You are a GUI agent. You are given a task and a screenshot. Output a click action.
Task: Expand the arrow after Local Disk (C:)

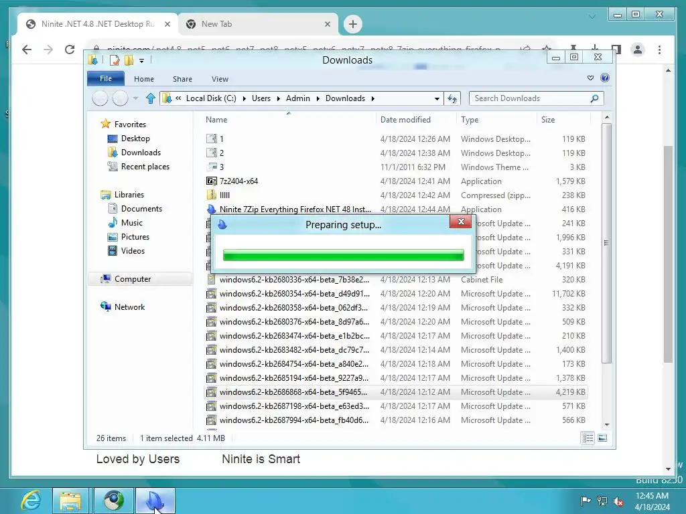coord(244,98)
